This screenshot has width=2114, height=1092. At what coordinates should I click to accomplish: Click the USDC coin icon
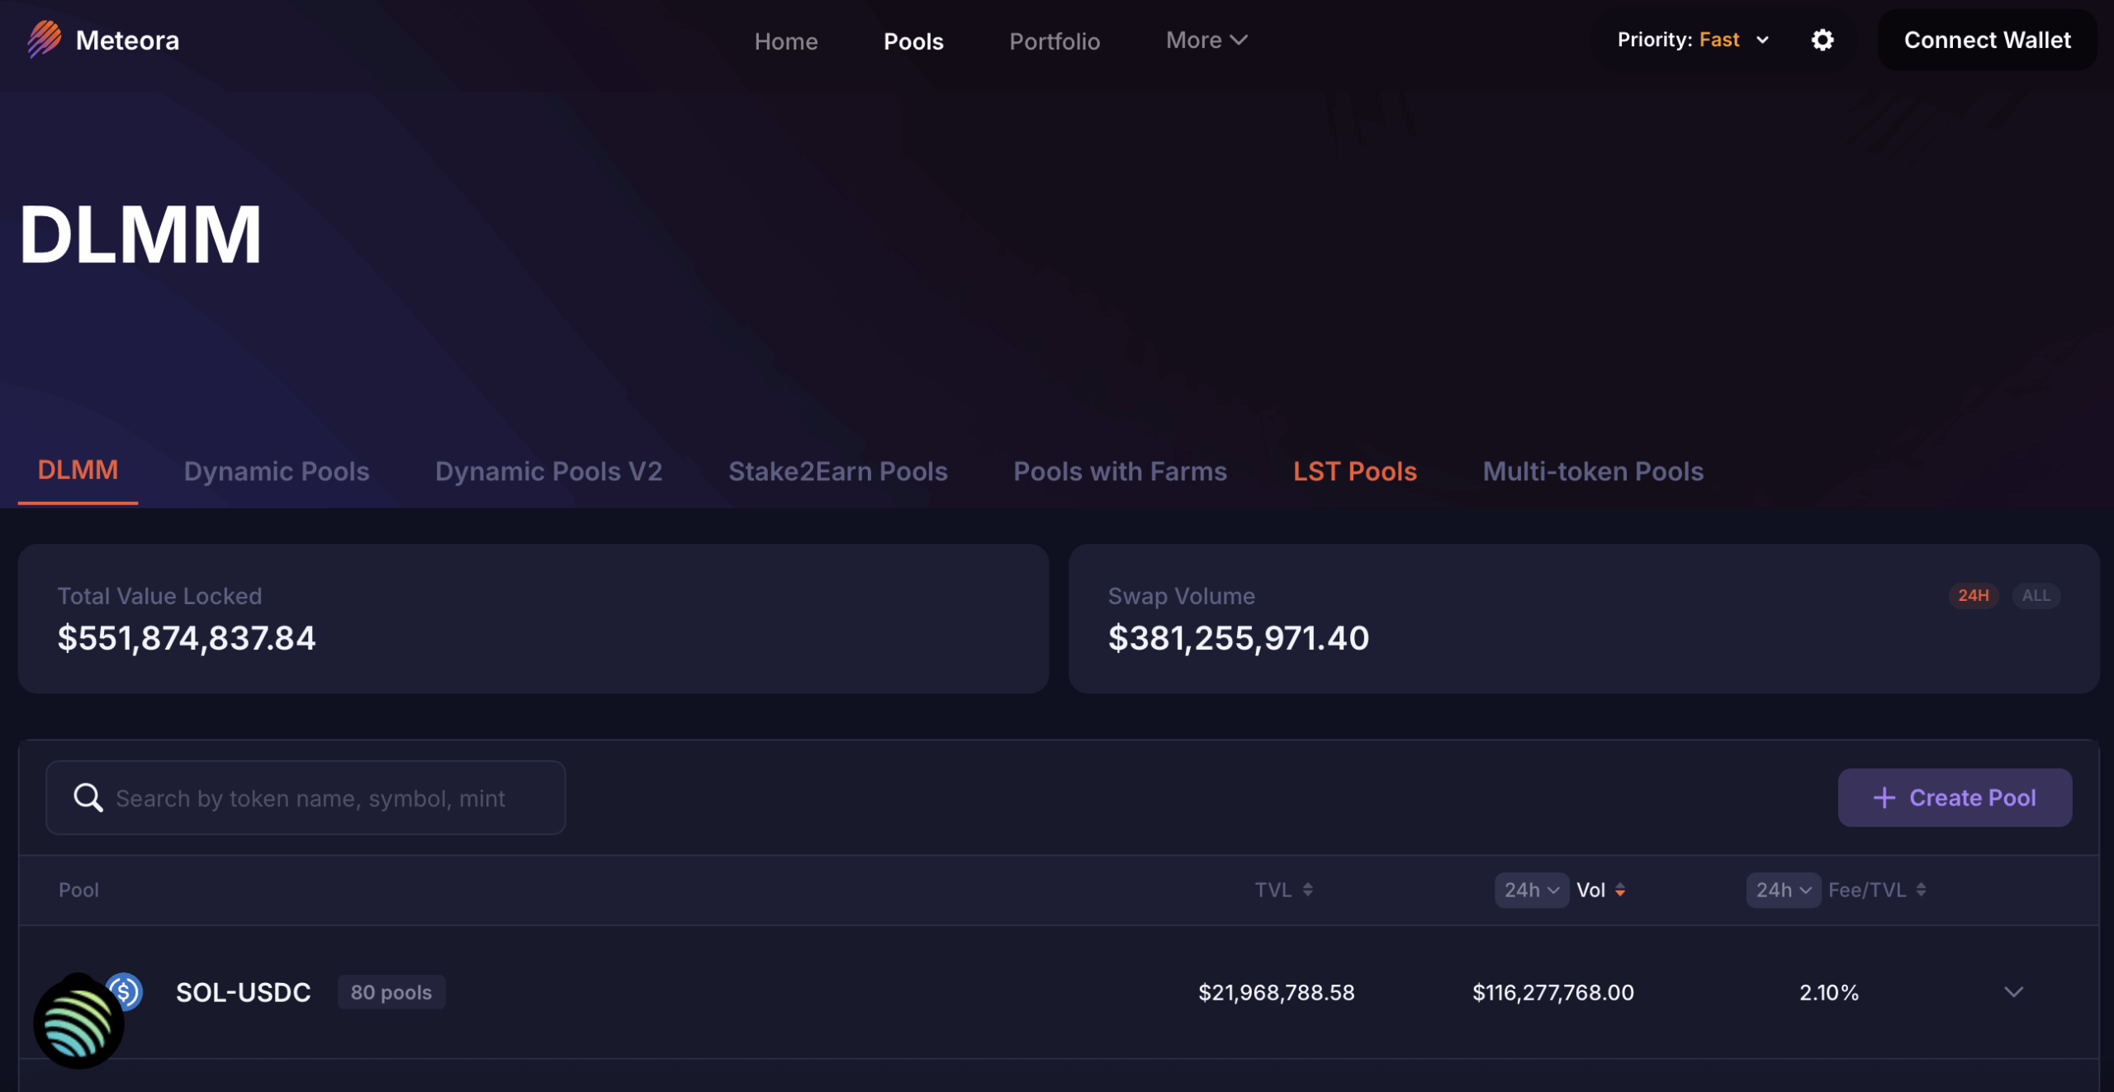tap(125, 990)
